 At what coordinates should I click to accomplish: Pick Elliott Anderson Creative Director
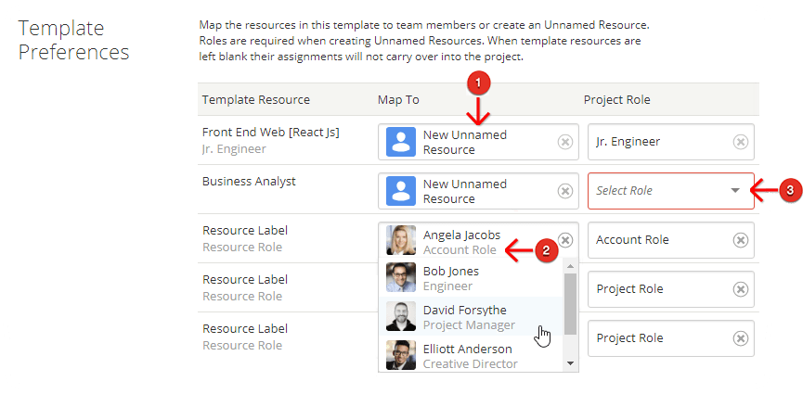[x=472, y=356]
